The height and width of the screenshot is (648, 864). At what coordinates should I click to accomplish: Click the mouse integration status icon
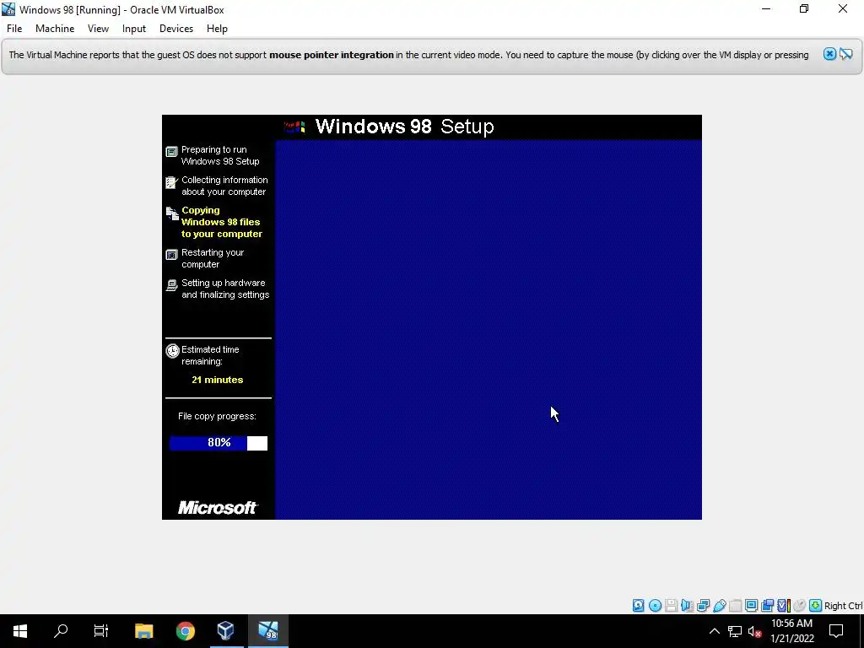(x=800, y=606)
